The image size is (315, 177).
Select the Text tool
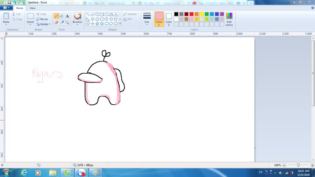pyautogui.click(x=67, y=16)
